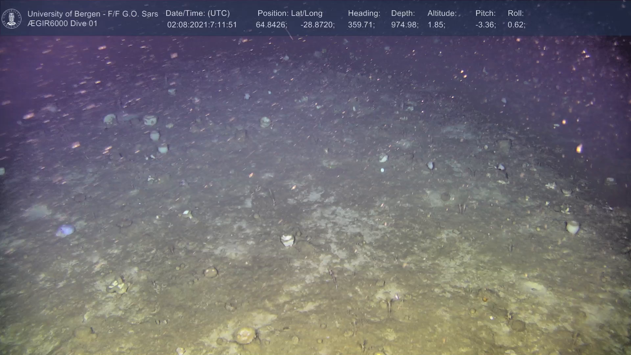This screenshot has width=631, height=355.
Task: Click the Heading label
Action: (x=364, y=13)
